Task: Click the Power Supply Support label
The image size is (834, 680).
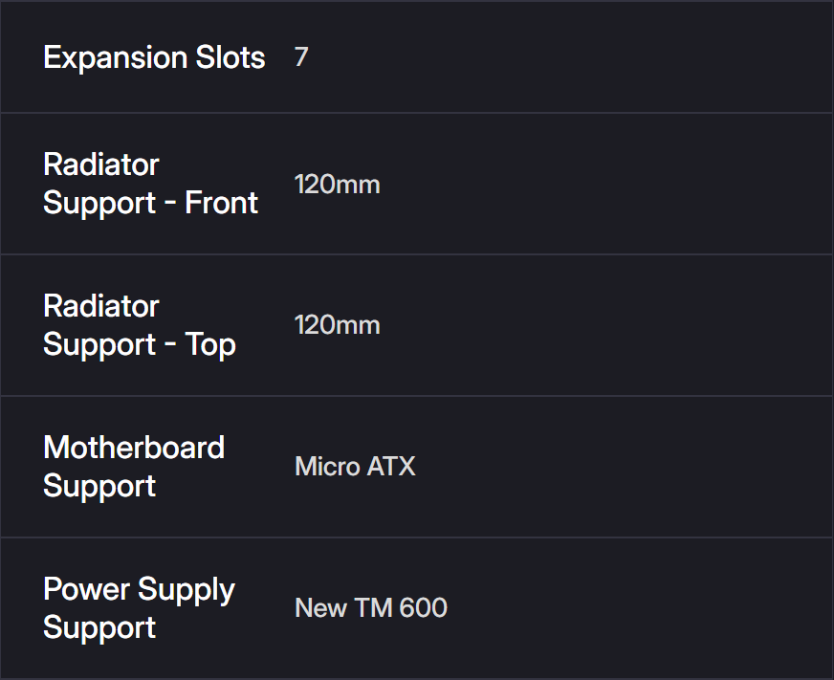Action: point(139,608)
